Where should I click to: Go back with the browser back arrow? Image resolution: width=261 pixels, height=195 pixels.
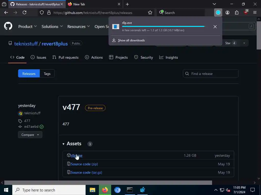pyautogui.click(x=6, y=13)
